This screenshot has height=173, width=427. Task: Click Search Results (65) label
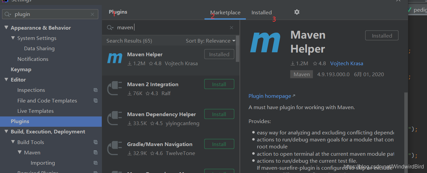coord(129,41)
